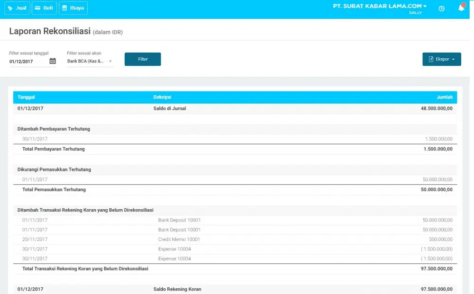Image resolution: width=474 pixels, height=294 pixels.
Task: Click the date field showing 01/12/2017
Action: point(27,62)
